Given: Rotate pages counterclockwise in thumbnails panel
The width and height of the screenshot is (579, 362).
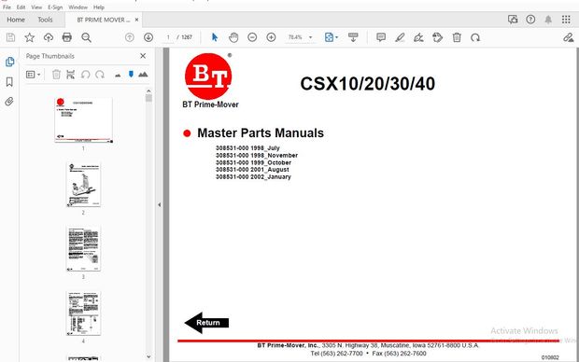Looking at the screenshot, I should coord(85,75).
